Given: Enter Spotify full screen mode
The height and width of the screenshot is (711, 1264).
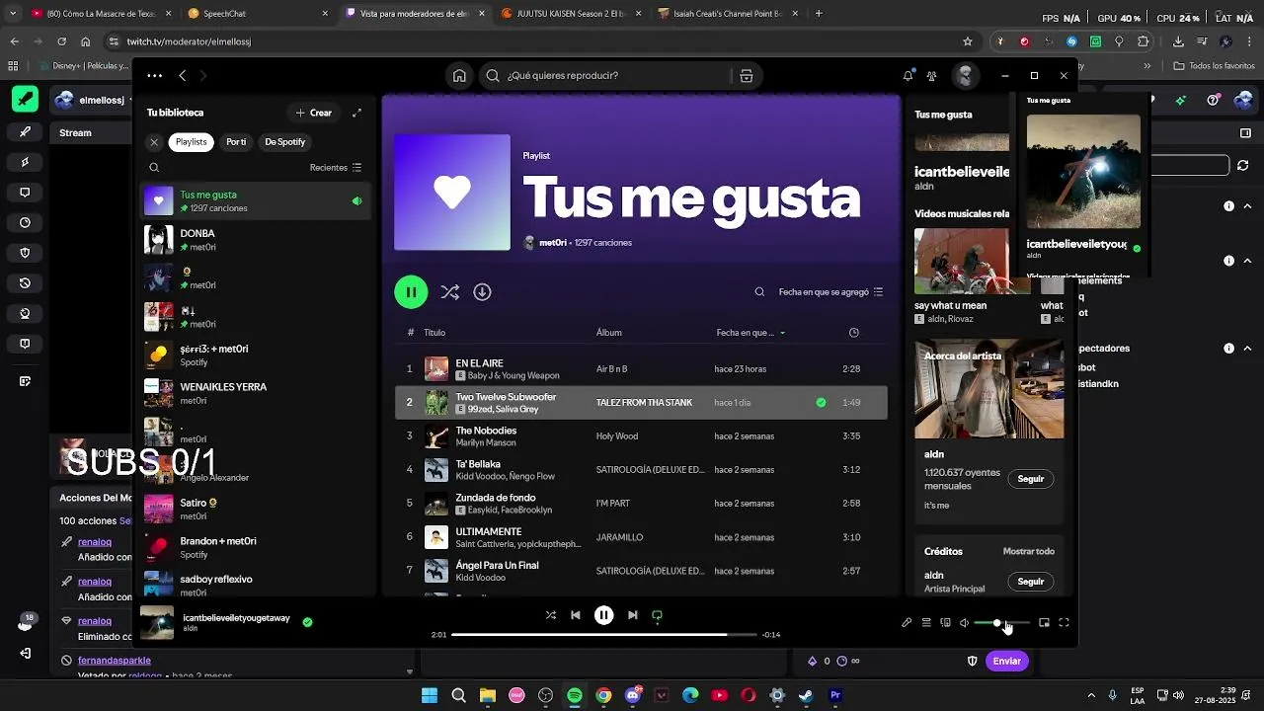Looking at the screenshot, I should 1064,623.
